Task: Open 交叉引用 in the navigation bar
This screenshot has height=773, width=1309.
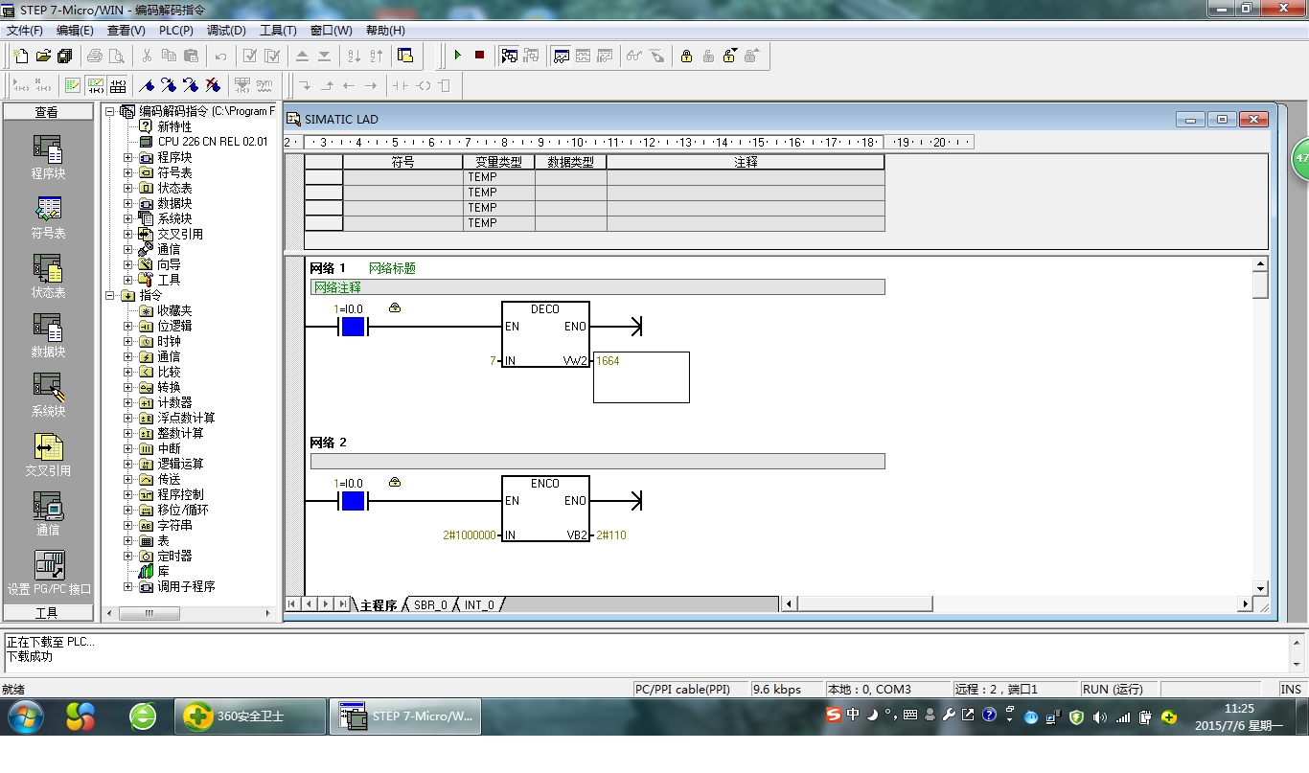Action: point(48,455)
